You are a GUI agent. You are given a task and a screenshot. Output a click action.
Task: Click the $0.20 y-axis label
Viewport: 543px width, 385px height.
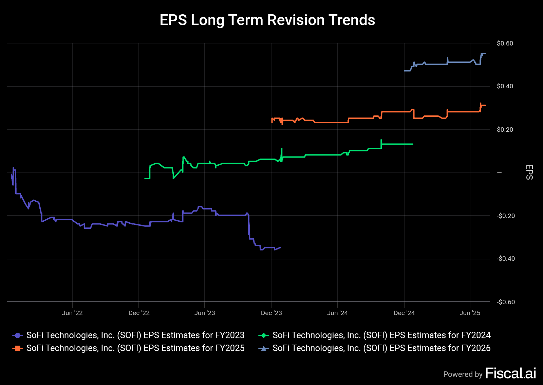tap(505, 130)
